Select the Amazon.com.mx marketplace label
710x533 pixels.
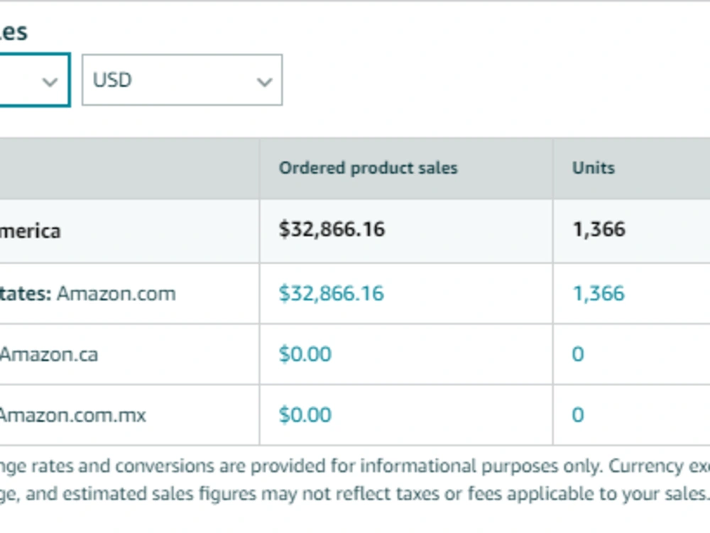[x=73, y=415]
